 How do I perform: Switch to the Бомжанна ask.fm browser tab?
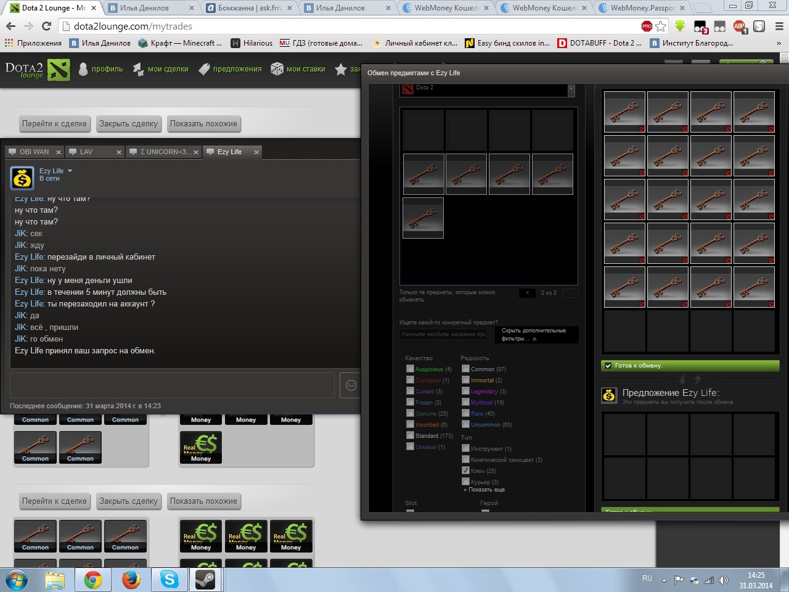point(250,8)
